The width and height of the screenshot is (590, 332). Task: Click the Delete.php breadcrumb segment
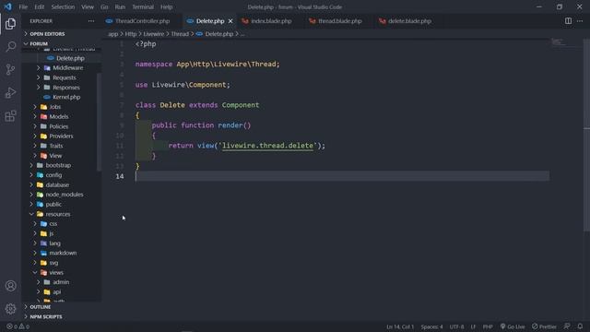[x=219, y=34]
